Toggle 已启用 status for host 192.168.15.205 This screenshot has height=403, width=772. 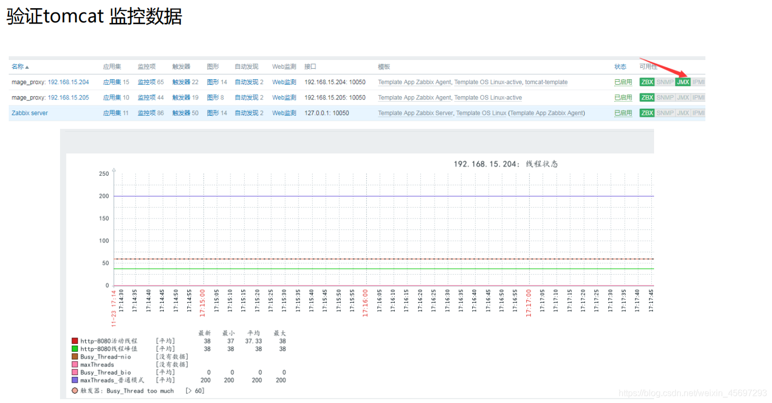point(623,97)
